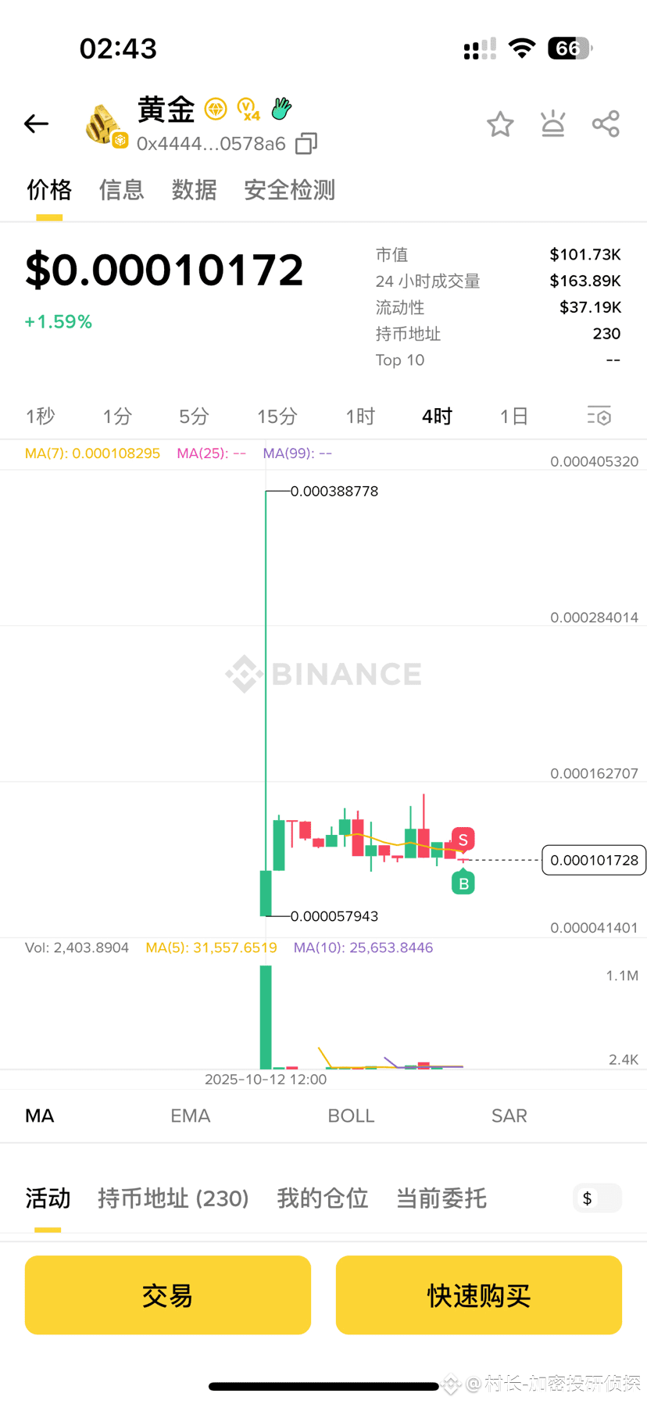Switch indicator to BOLL
Image resolution: width=647 pixels, height=1404 pixels.
(x=351, y=1116)
